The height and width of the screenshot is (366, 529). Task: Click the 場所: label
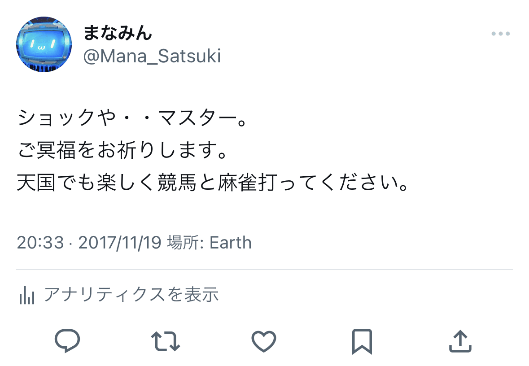tap(185, 243)
